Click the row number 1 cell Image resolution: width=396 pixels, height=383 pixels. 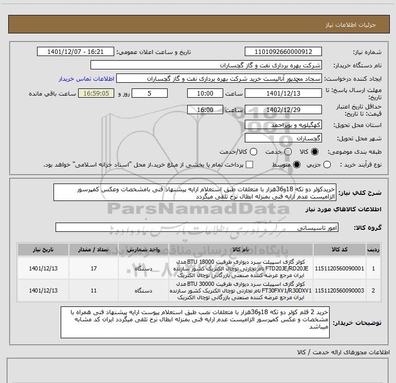[x=373, y=268]
